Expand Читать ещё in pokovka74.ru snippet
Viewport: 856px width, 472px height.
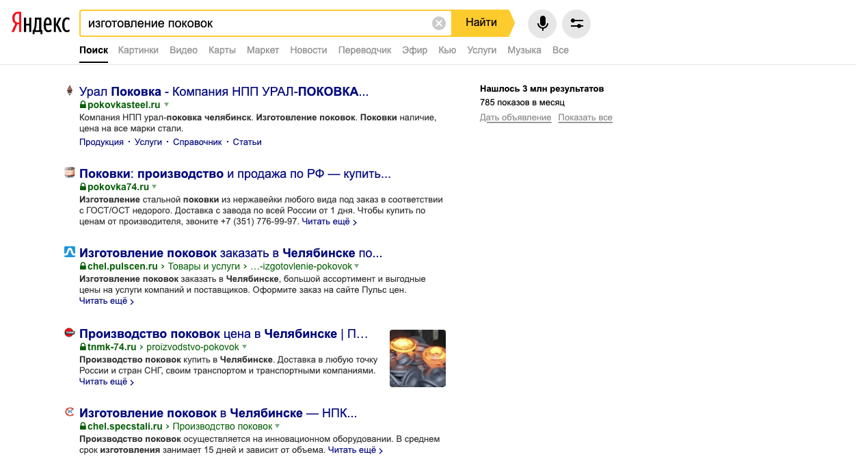tap(329, 222)
